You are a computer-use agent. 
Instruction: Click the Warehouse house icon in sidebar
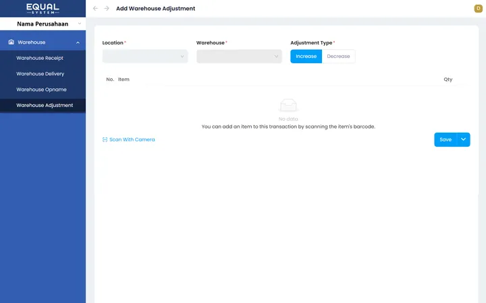point(11,42)
